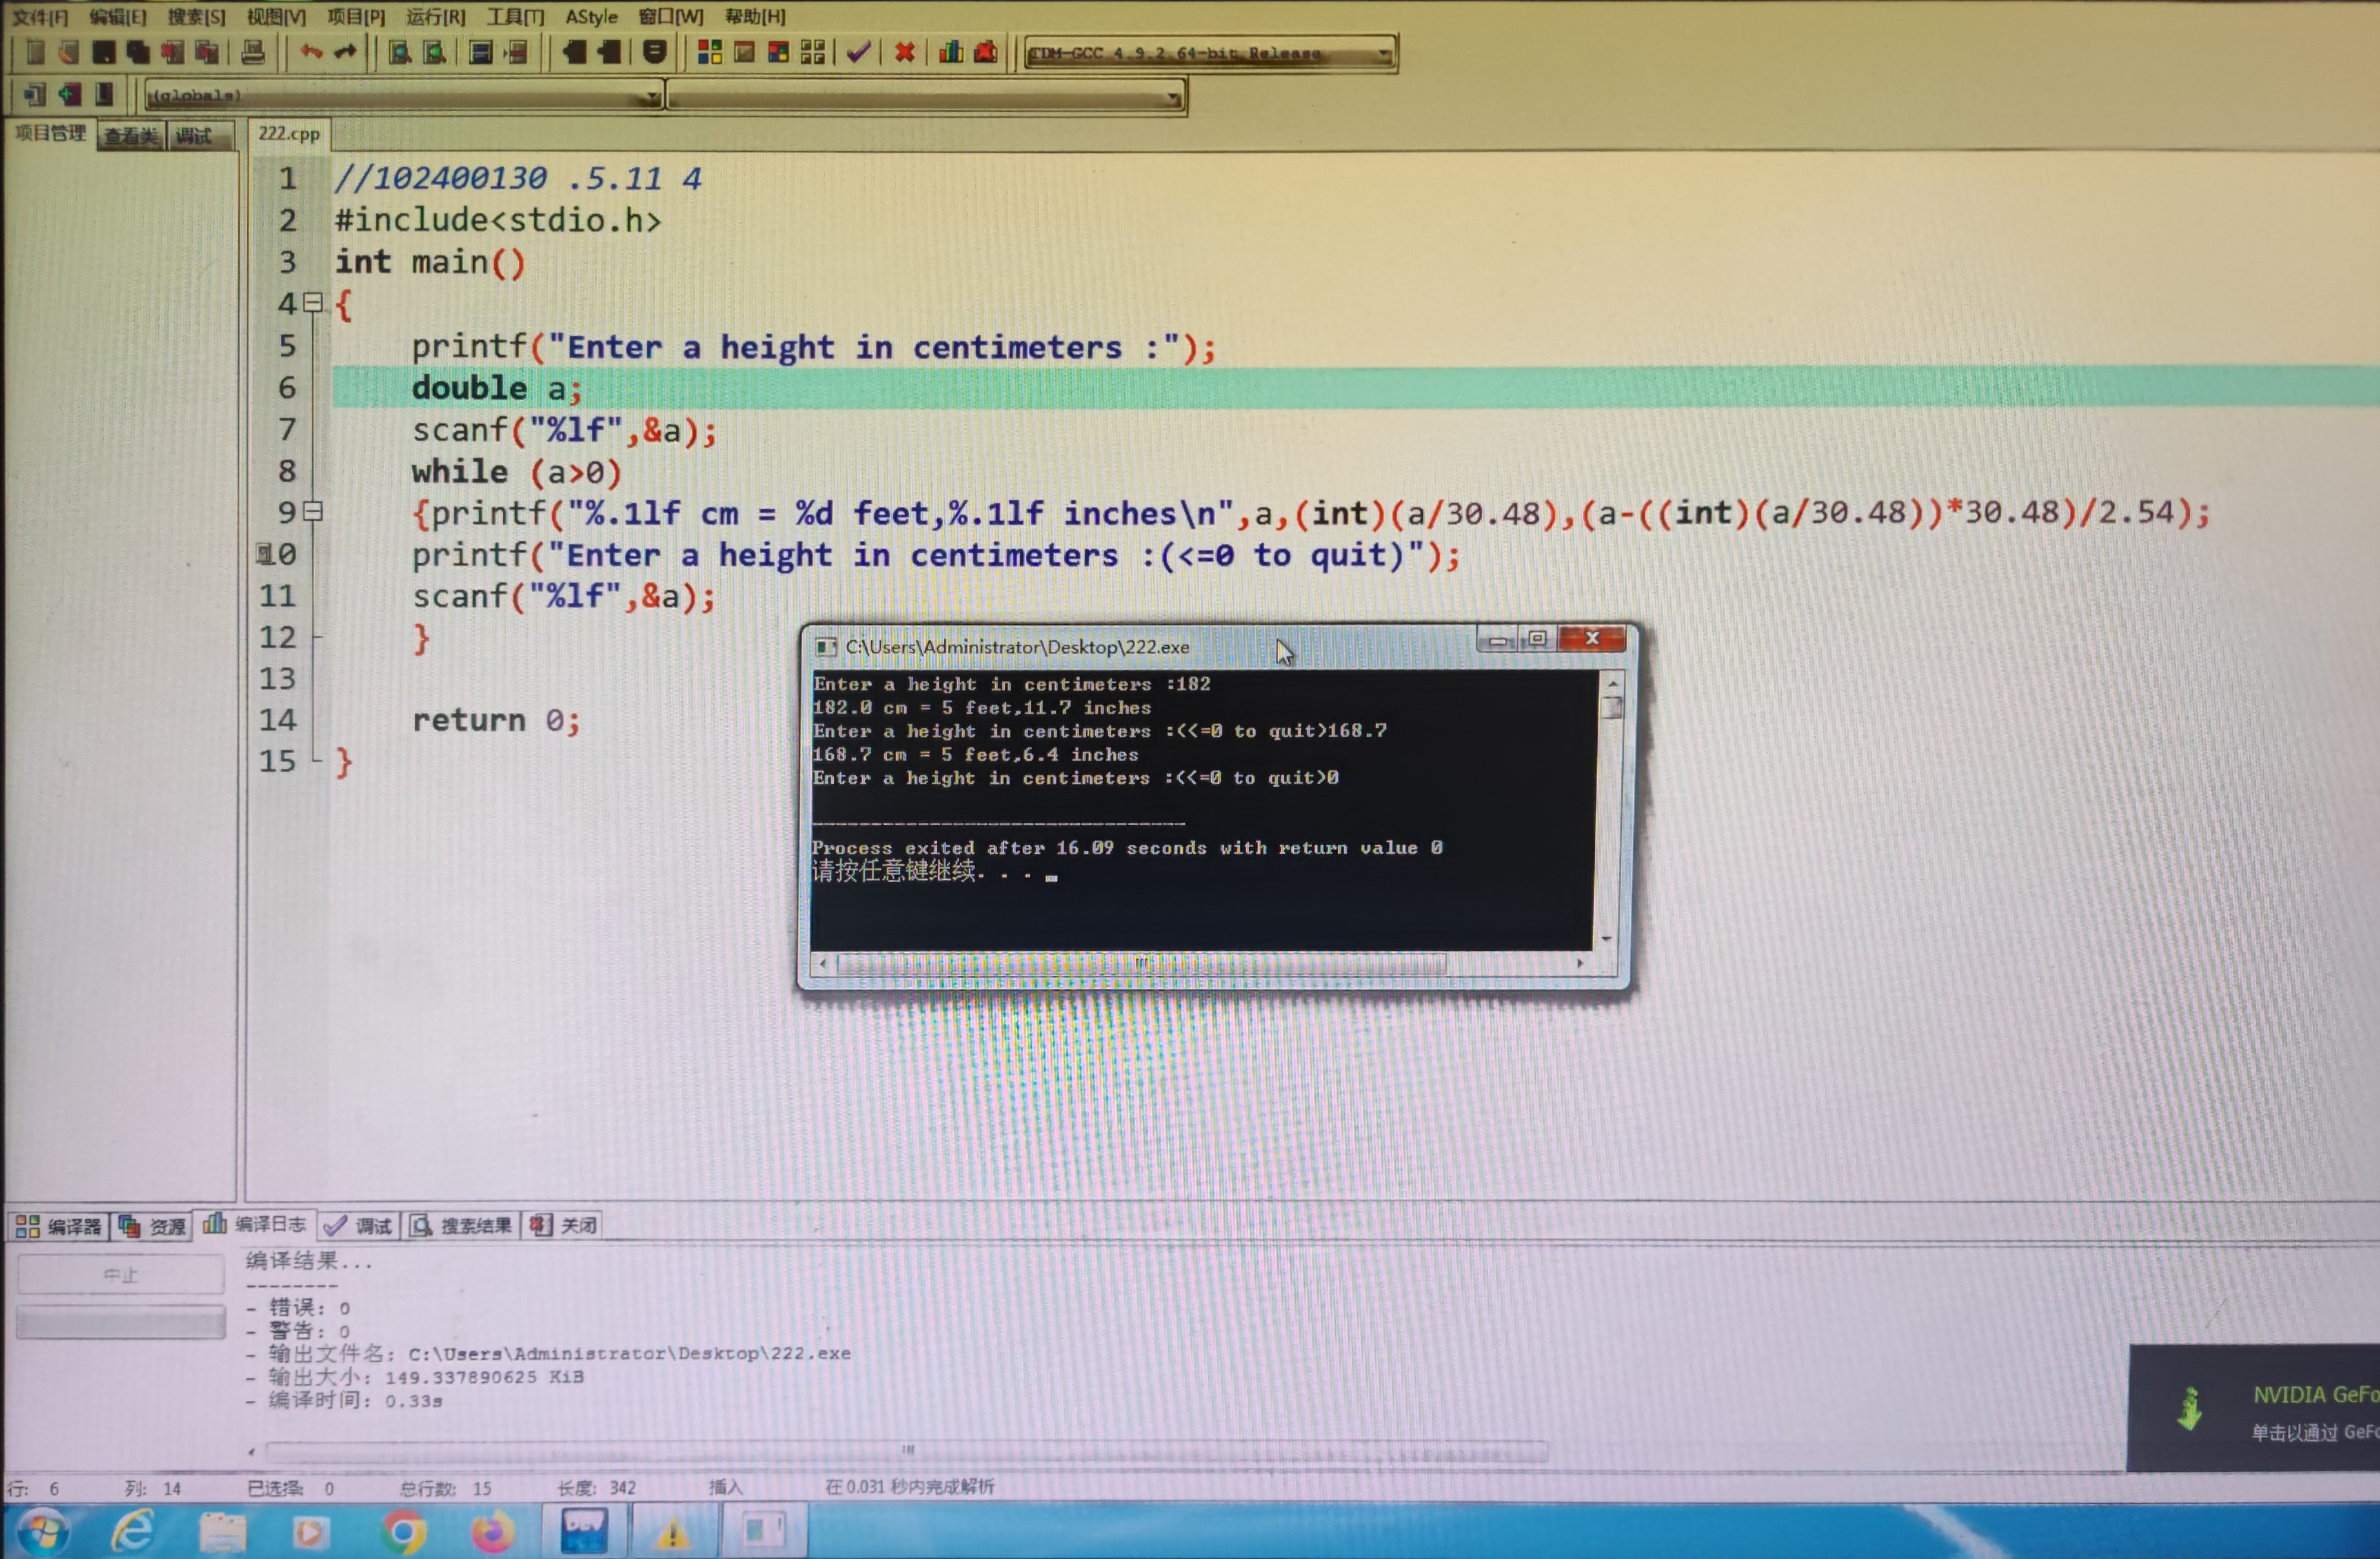
Task: Click the Print icon
Action: click(253, 52)
